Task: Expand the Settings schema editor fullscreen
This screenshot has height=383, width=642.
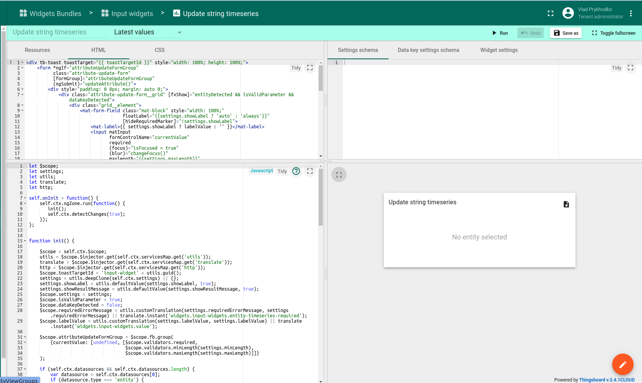Action: click(x=631, y=68)
